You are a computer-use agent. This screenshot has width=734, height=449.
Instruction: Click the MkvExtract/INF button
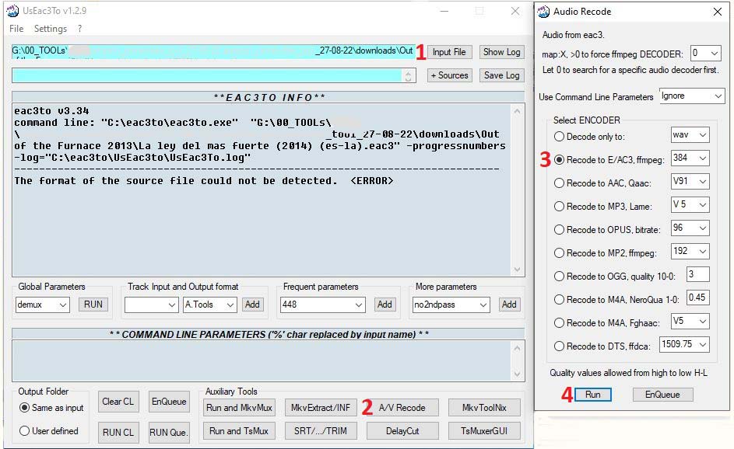coord(321,408)
